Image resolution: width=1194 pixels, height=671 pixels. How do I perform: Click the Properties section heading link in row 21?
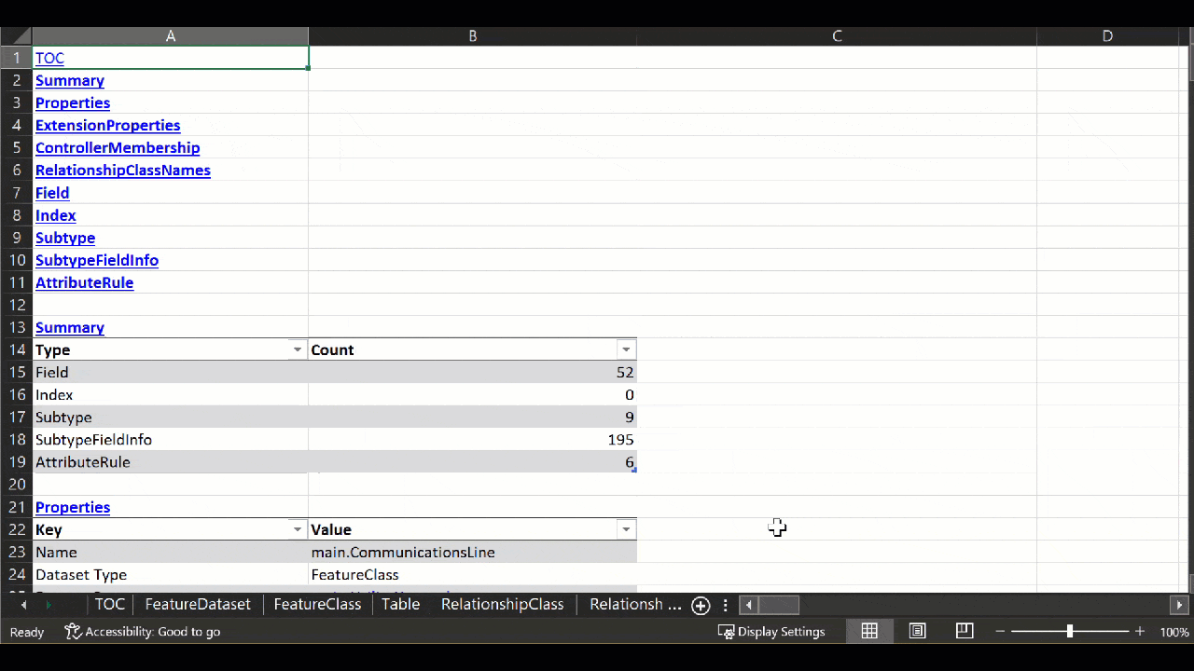click(73, 507)
